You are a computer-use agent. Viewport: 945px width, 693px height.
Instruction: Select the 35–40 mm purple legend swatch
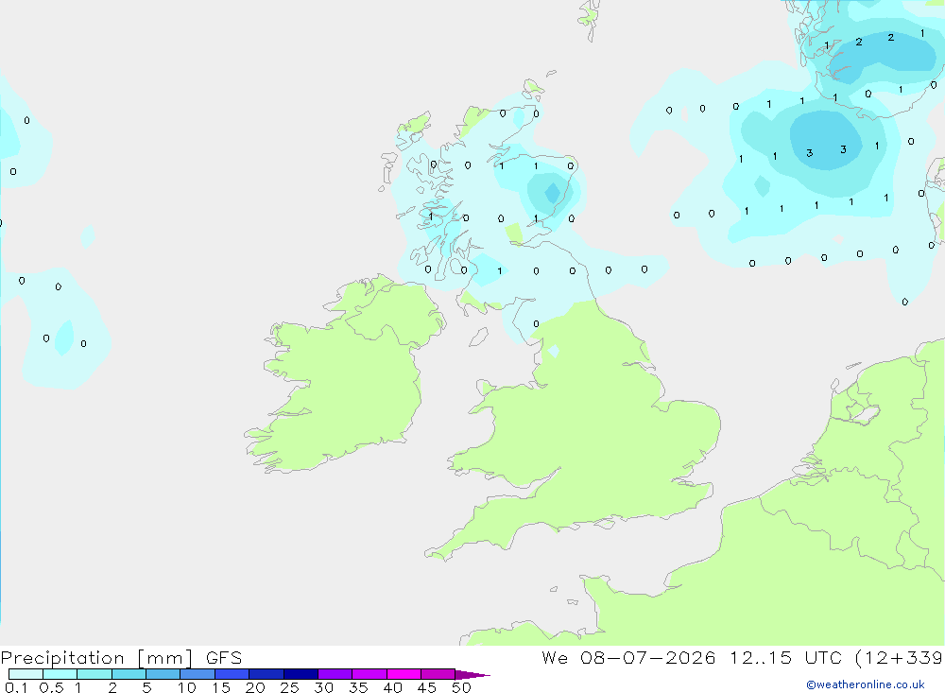369,674
